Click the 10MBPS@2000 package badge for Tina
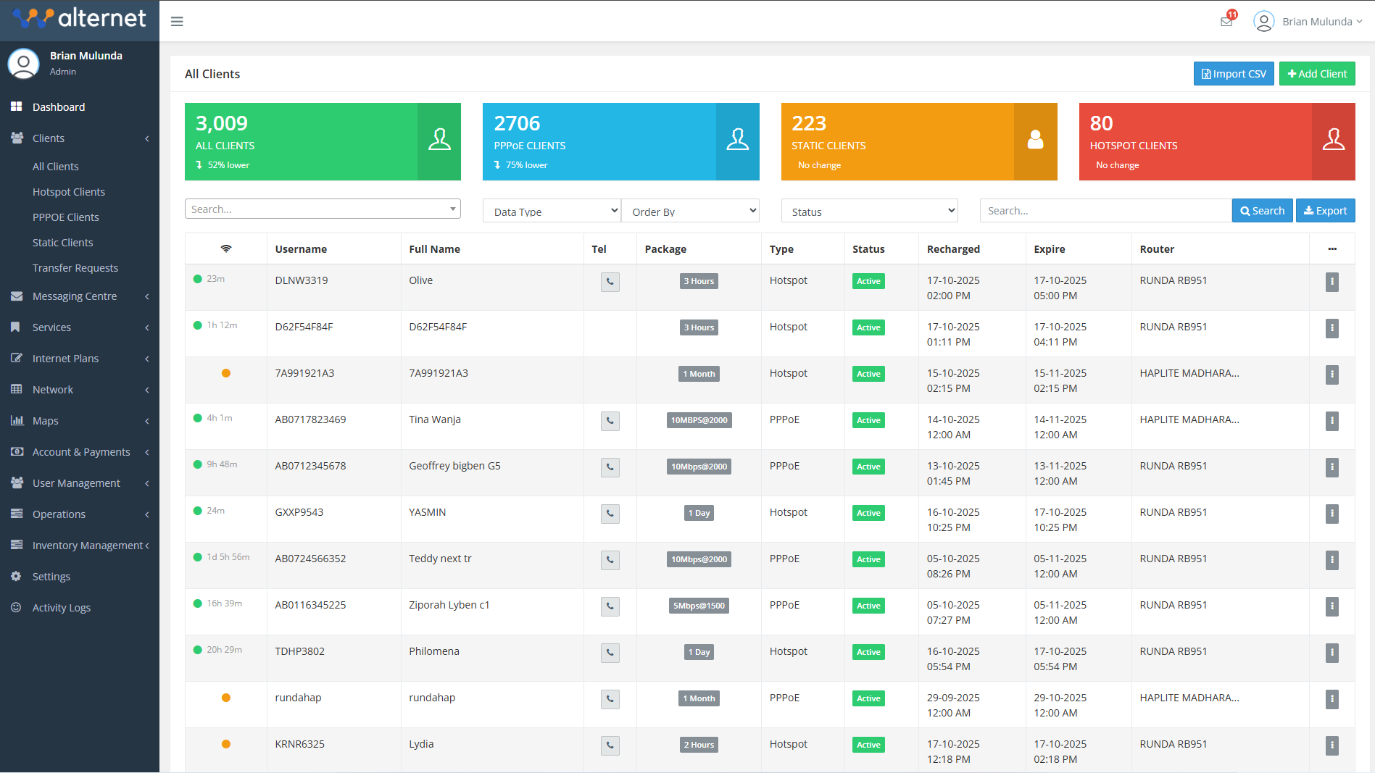1375x773 pixels. coord(698,419)
